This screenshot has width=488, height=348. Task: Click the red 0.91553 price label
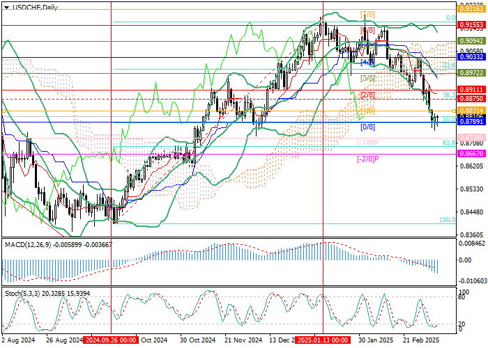coord(471,24)
